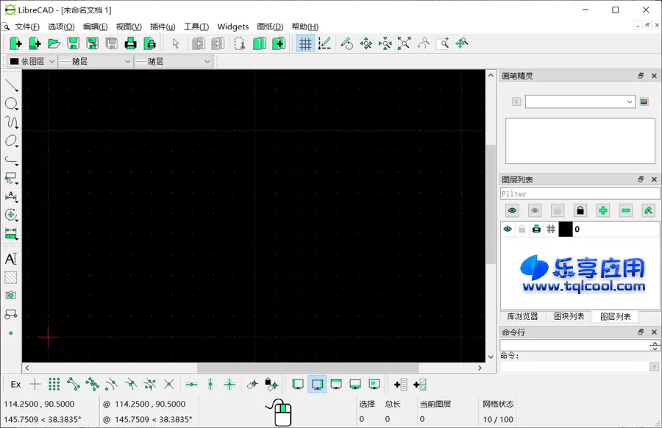Toggle visibility of layer 0
Screen dimensions: 662x428
click(x=508, y=229)
